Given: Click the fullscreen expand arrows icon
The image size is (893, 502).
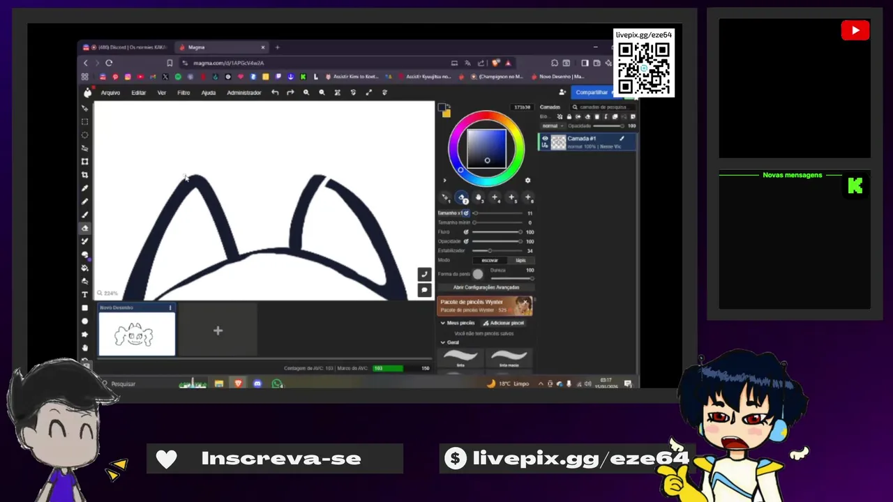Looking at the screenshot, I should click(368, 92).
